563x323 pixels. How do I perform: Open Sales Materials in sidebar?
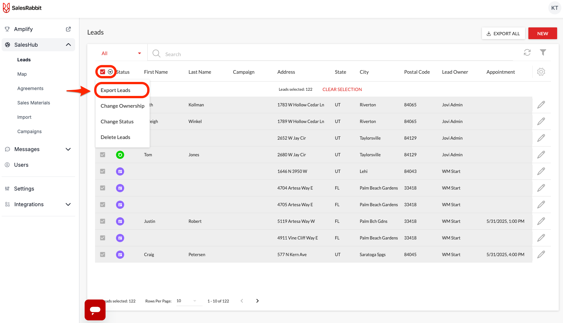click(x=34, y=103)
